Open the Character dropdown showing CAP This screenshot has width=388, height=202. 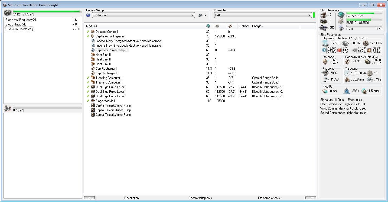263,15
